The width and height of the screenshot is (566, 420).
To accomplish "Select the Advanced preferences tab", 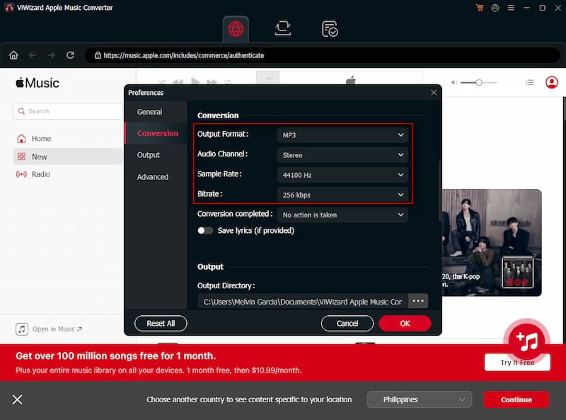I will click(x=156, y=177).
